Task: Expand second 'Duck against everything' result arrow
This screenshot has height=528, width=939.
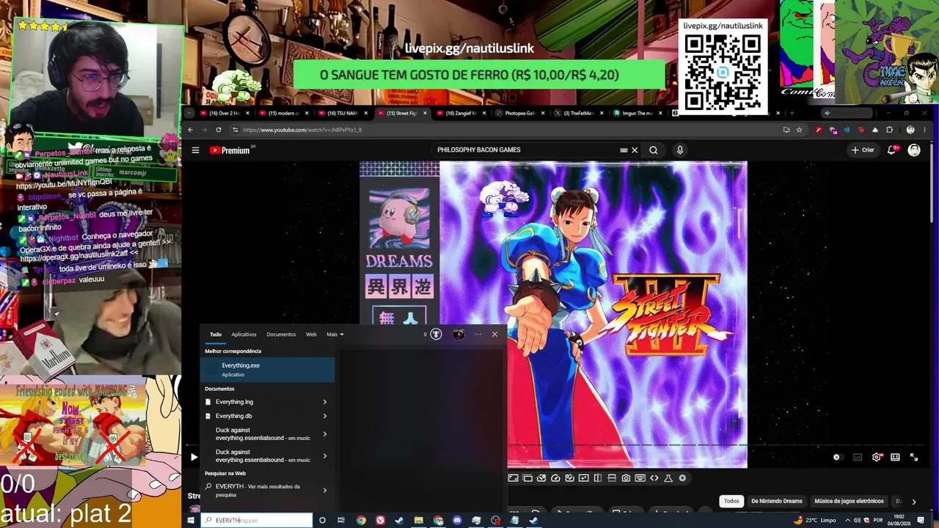Action: tap(325, 456)
